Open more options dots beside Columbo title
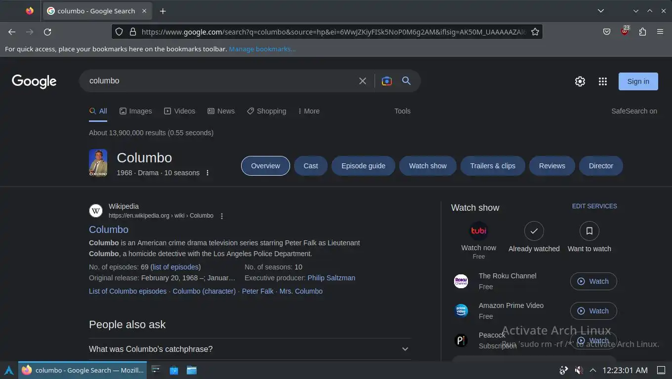 click(208, 173)
